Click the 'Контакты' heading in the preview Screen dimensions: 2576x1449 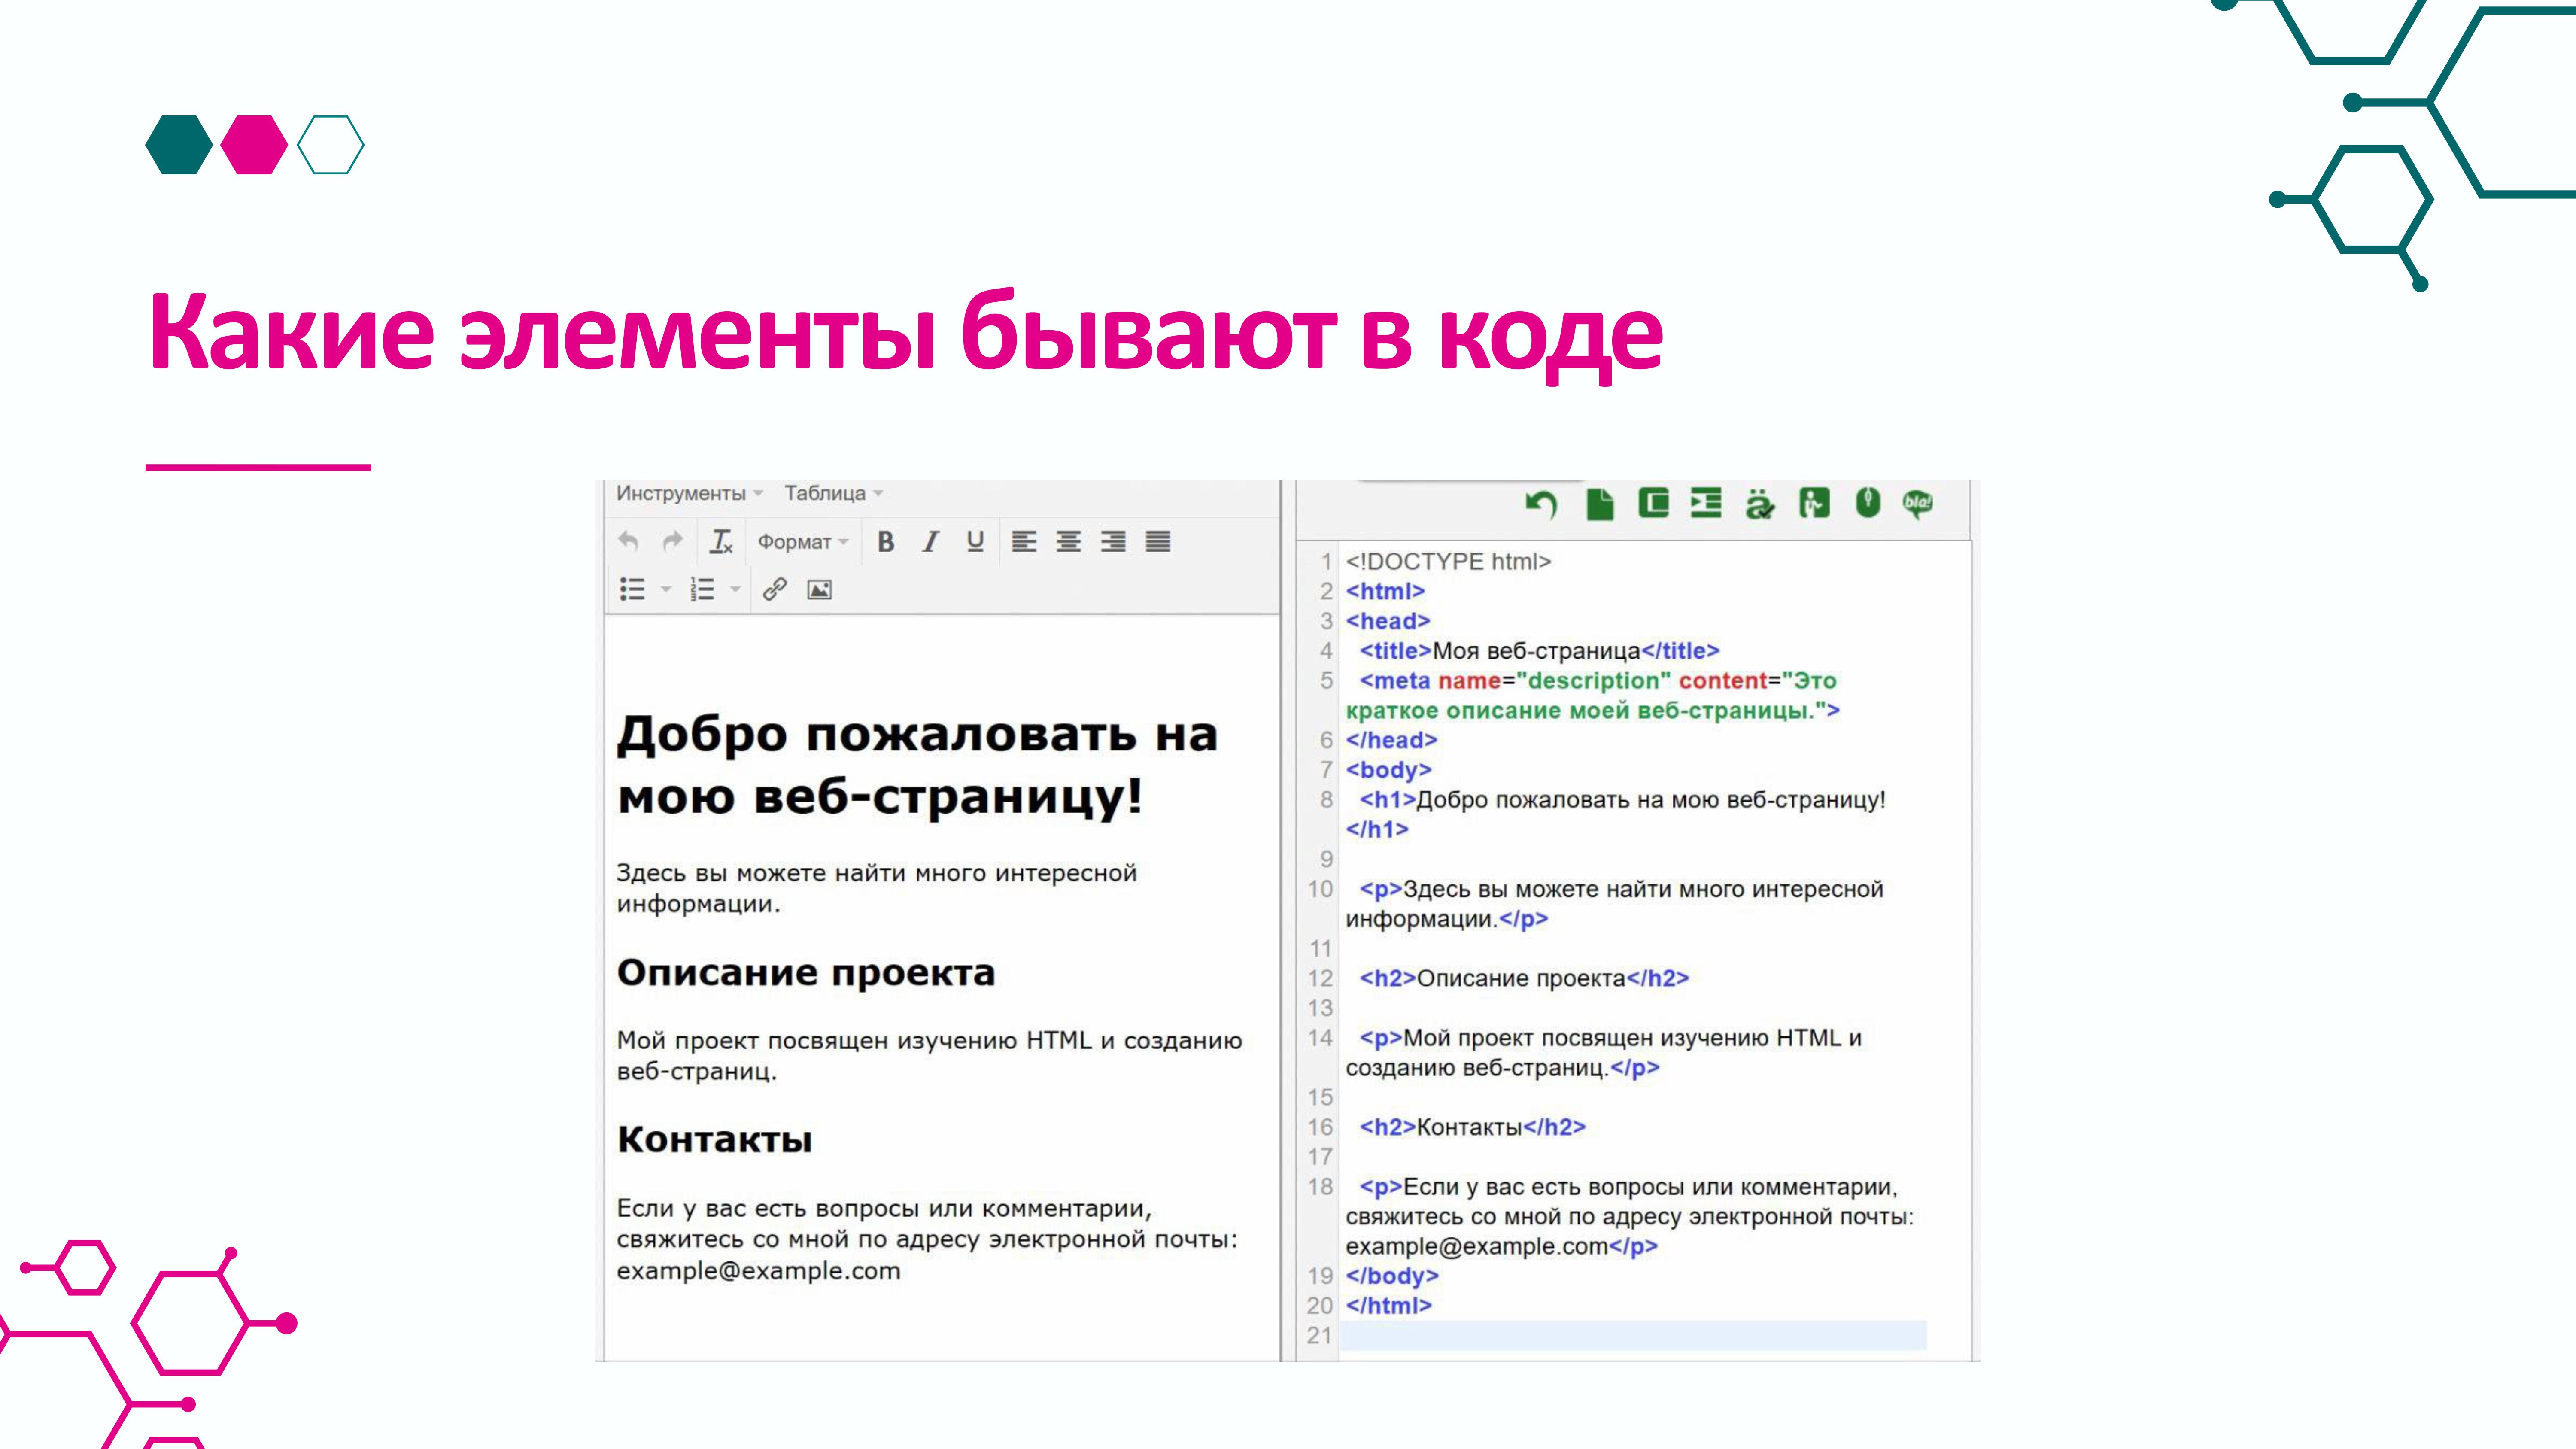[714, 1139]
